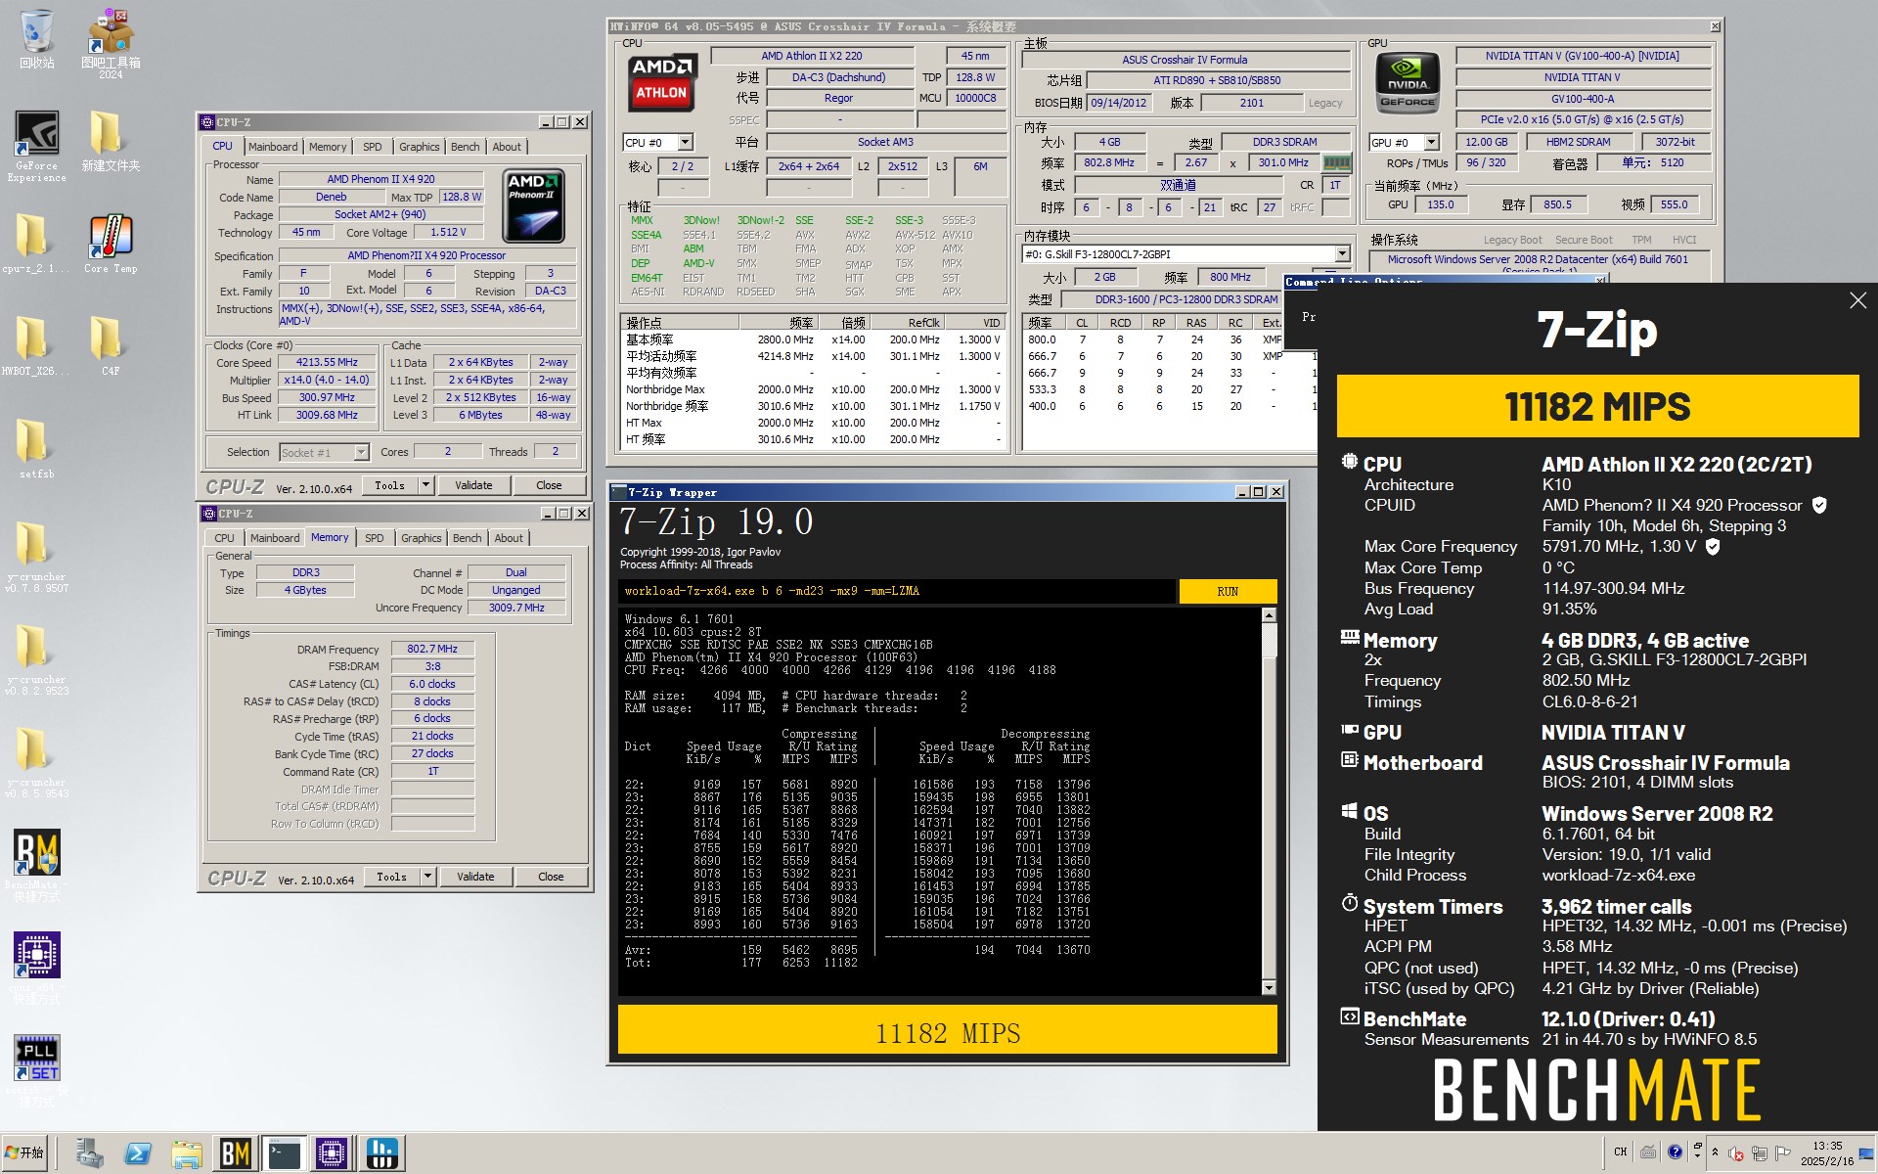Switch to Mainboard tab in upper CPU-Z
This screenshot has height=1174, width=1878.
tap(273, 147)
